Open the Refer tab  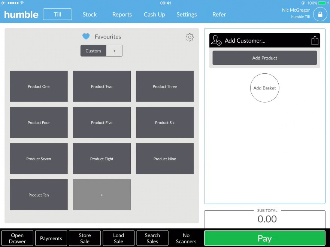(219, 14)
